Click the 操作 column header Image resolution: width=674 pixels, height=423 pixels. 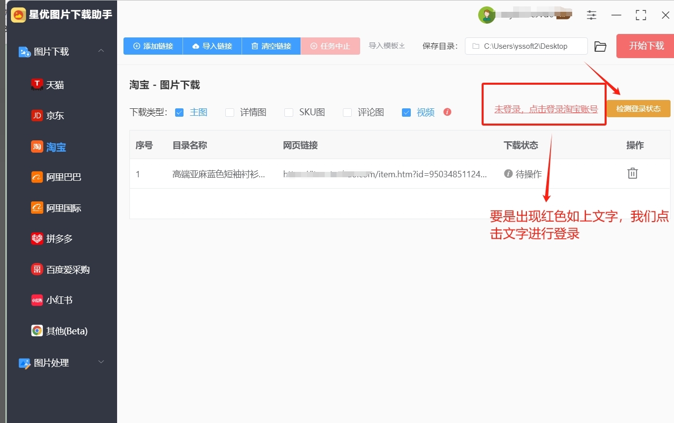click(x=635, y=145)
